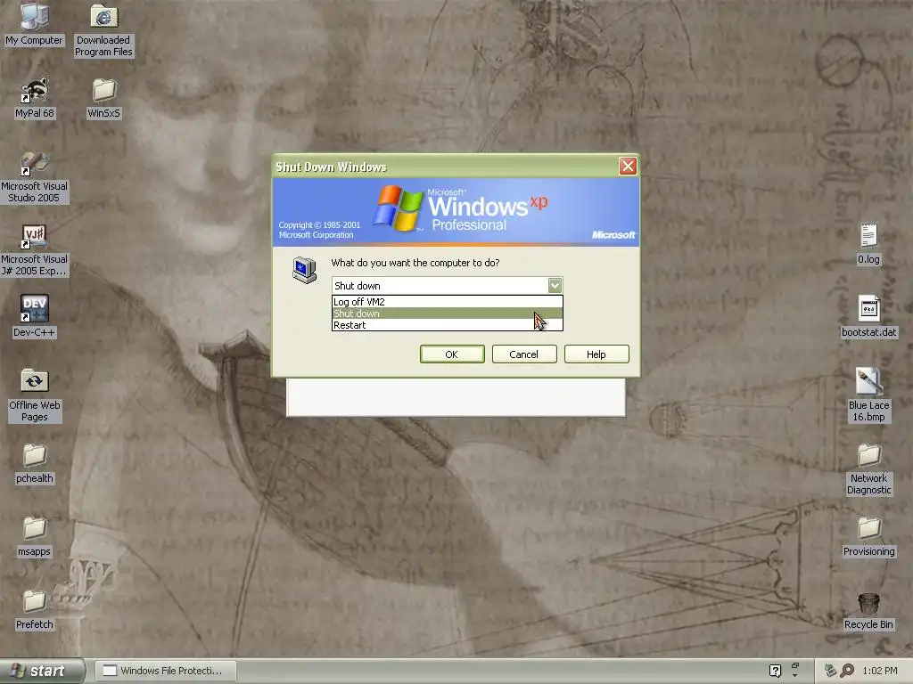Choose Log off VM2 from the list
Image resolution: width=913 pixels, height=684 pixels.
[448, 301]
